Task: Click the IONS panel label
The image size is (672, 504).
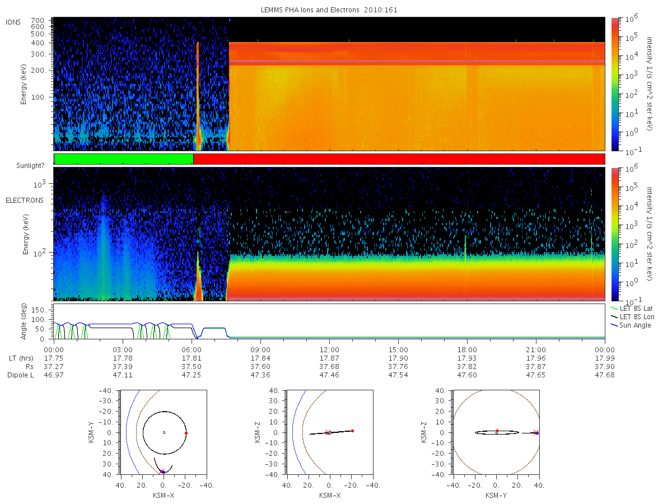Action: coord(13,22)
